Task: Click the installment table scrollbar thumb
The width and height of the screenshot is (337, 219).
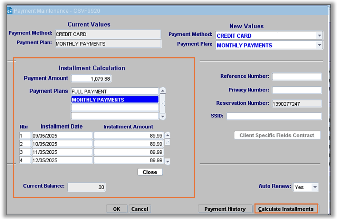Action: 168,142
